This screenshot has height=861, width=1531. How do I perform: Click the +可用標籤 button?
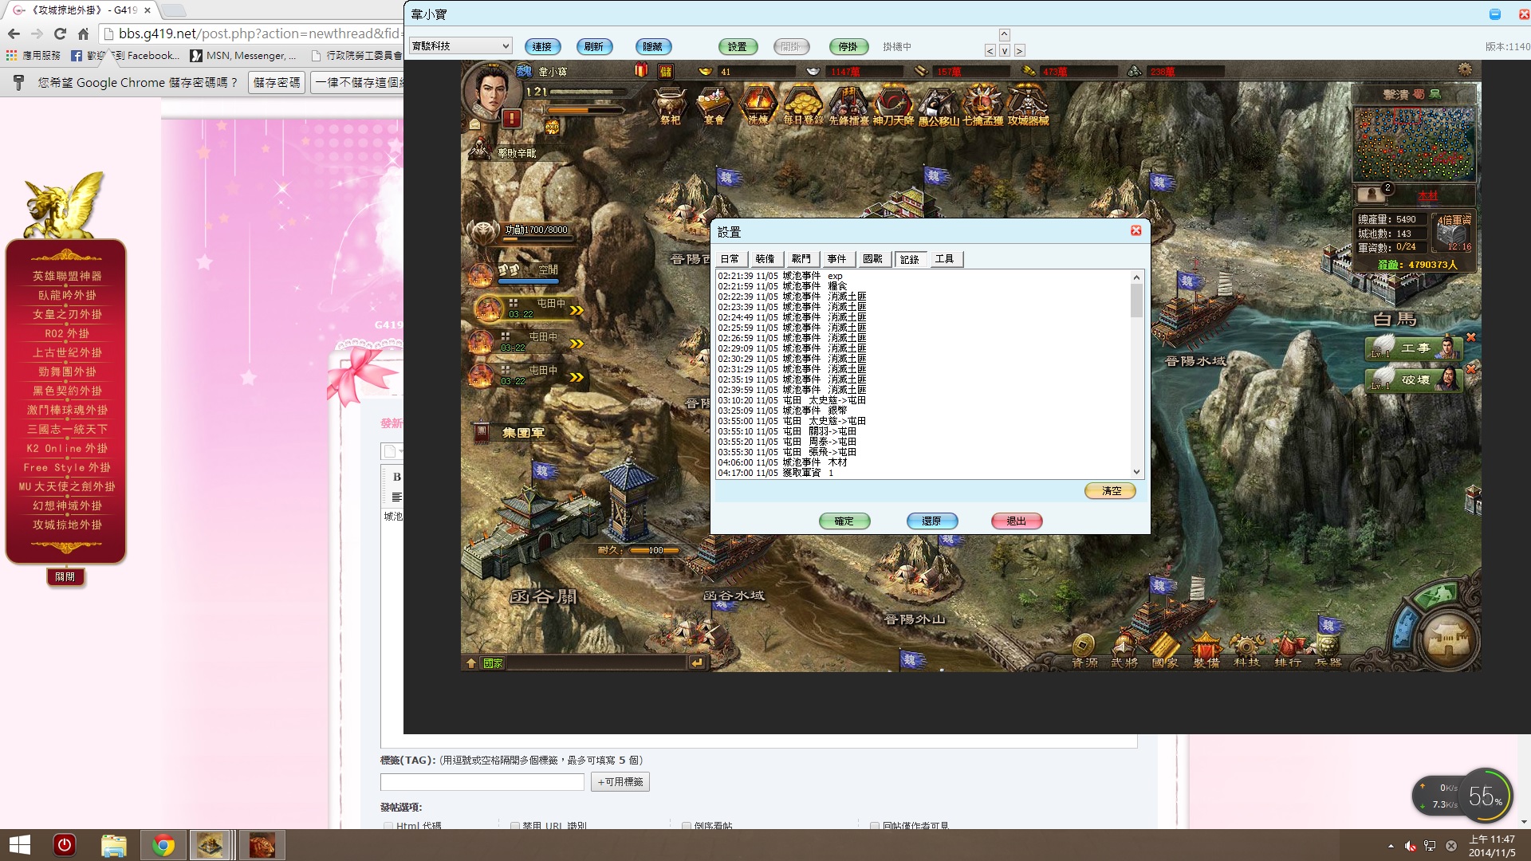(620, 782)
